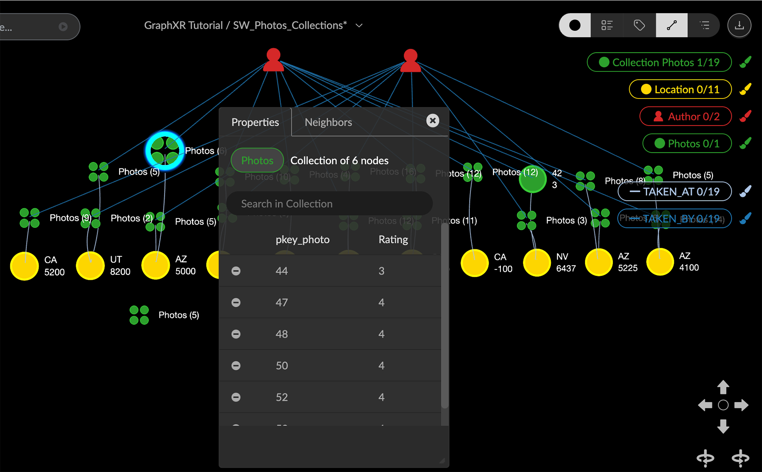This screenshot has height=472, width=762.
Task: Click the download/export icon button
Action: pos(739,26)
